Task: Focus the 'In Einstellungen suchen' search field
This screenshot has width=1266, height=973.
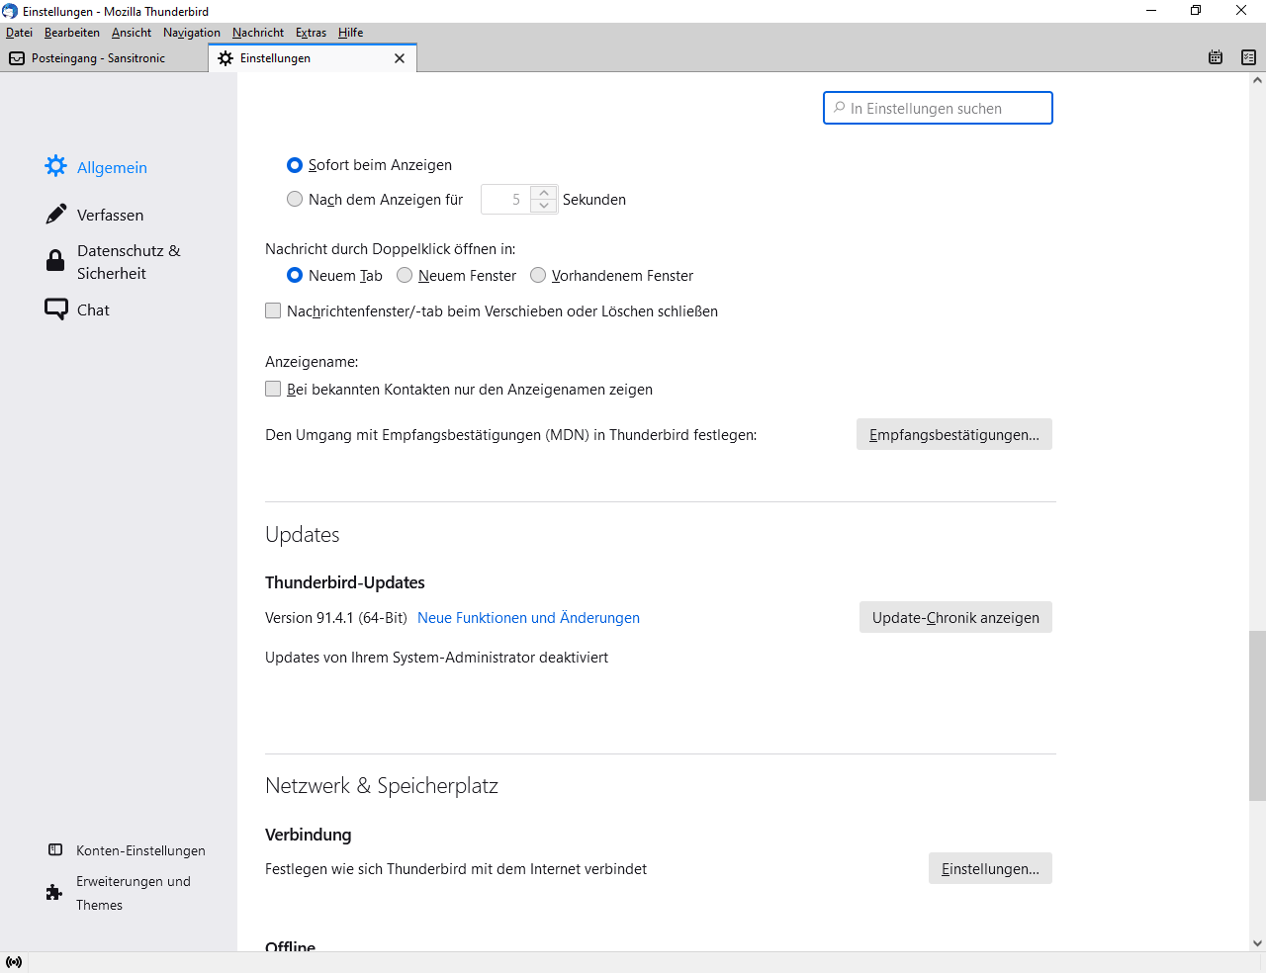Action: click(x=938, y=108)
